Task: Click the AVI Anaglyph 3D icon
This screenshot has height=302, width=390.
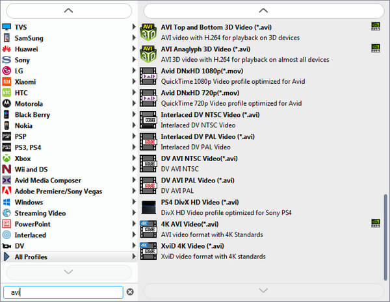Action: (x=148, y=54)
